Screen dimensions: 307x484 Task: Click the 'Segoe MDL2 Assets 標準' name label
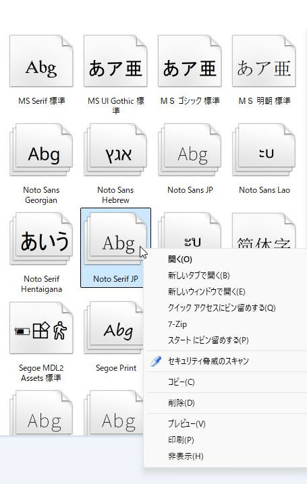(x=41, y=373)
